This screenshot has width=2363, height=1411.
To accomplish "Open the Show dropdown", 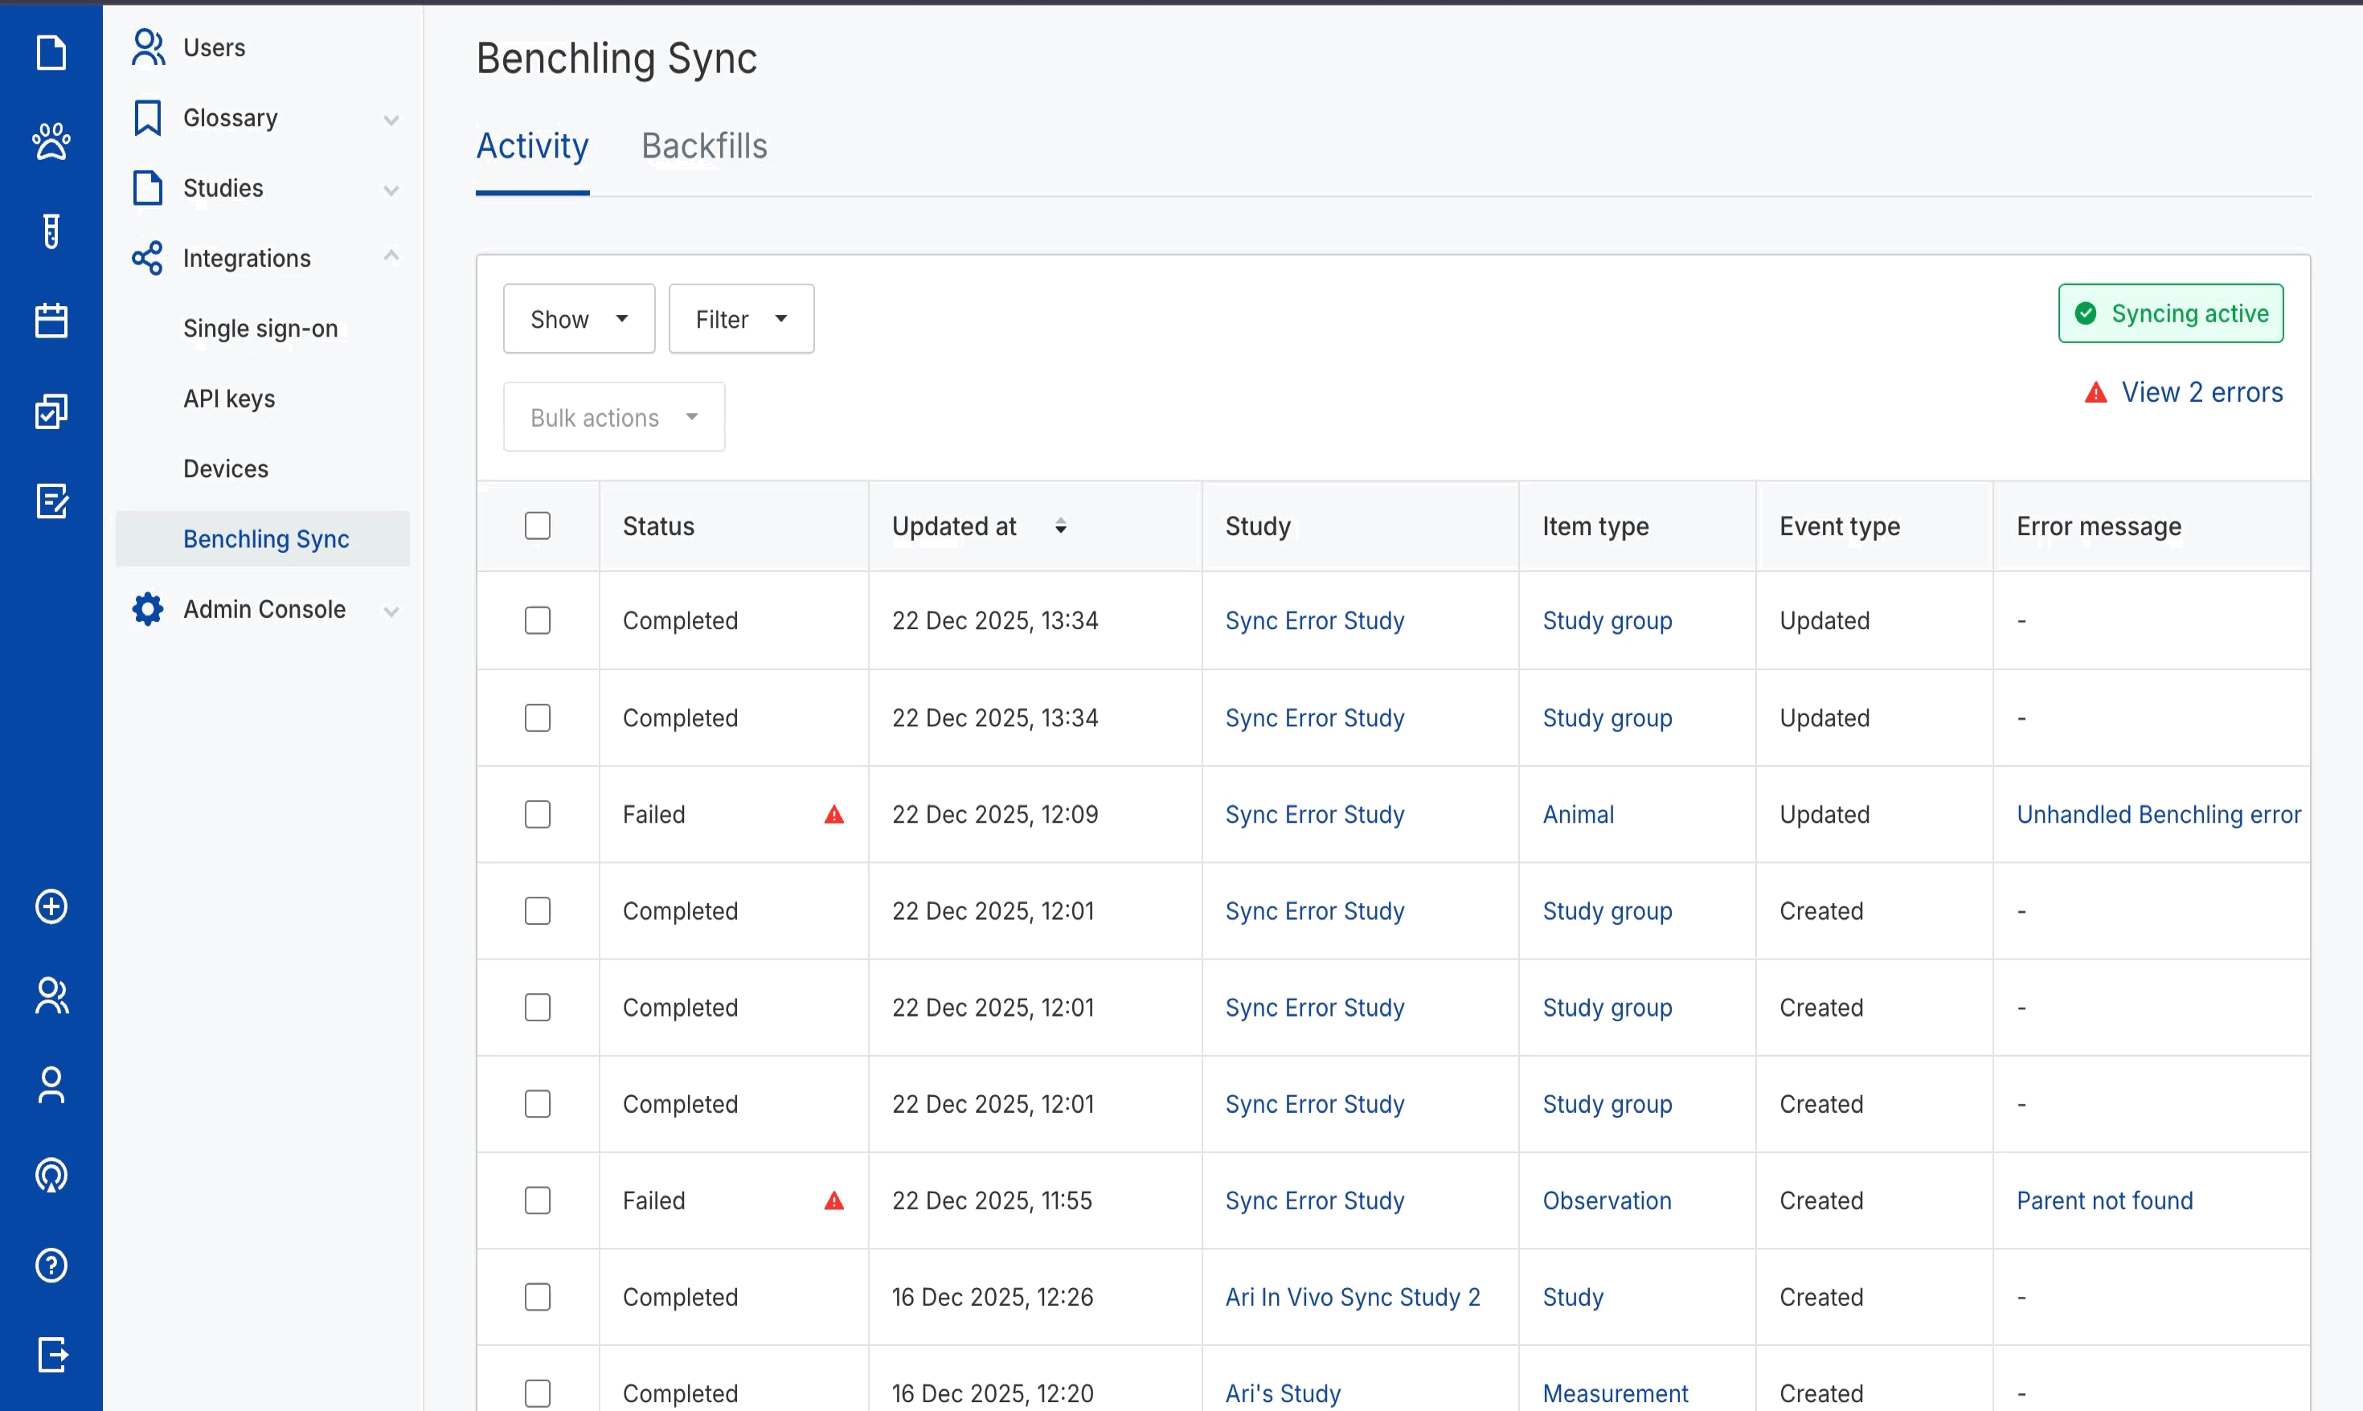I will point(578,318).
